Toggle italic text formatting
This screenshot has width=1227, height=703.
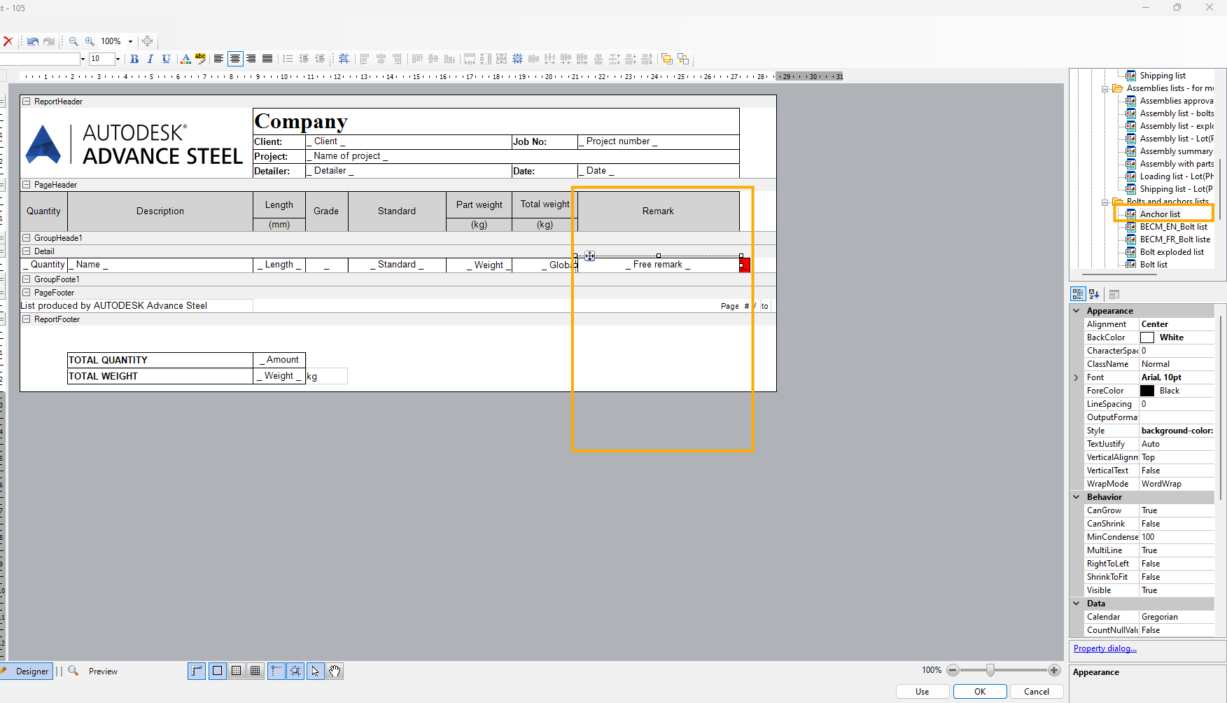click(x=150, y=59)
